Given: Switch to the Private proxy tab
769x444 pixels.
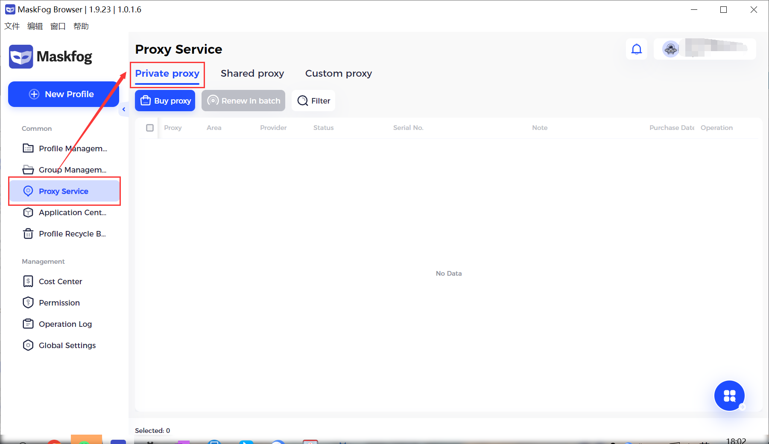Looking at the screenshot, I should point(167,73).
